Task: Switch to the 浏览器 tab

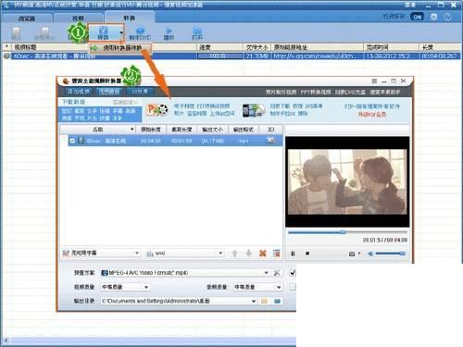Action: tap(27, 19)
